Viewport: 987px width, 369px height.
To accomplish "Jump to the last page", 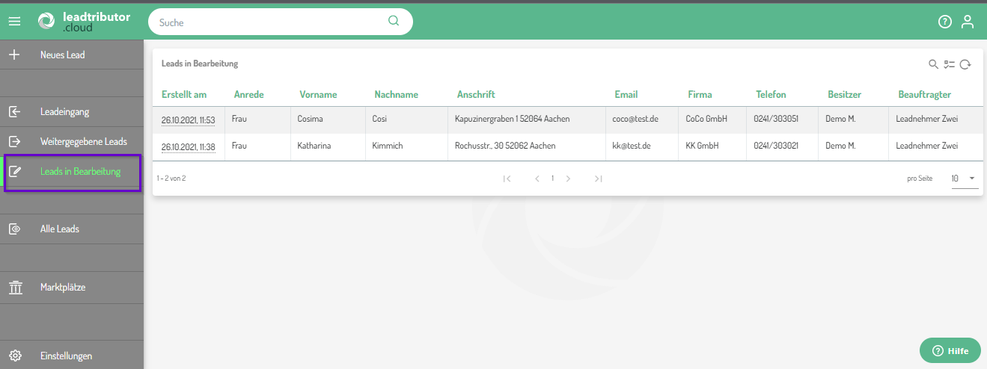I will [599, 179].
